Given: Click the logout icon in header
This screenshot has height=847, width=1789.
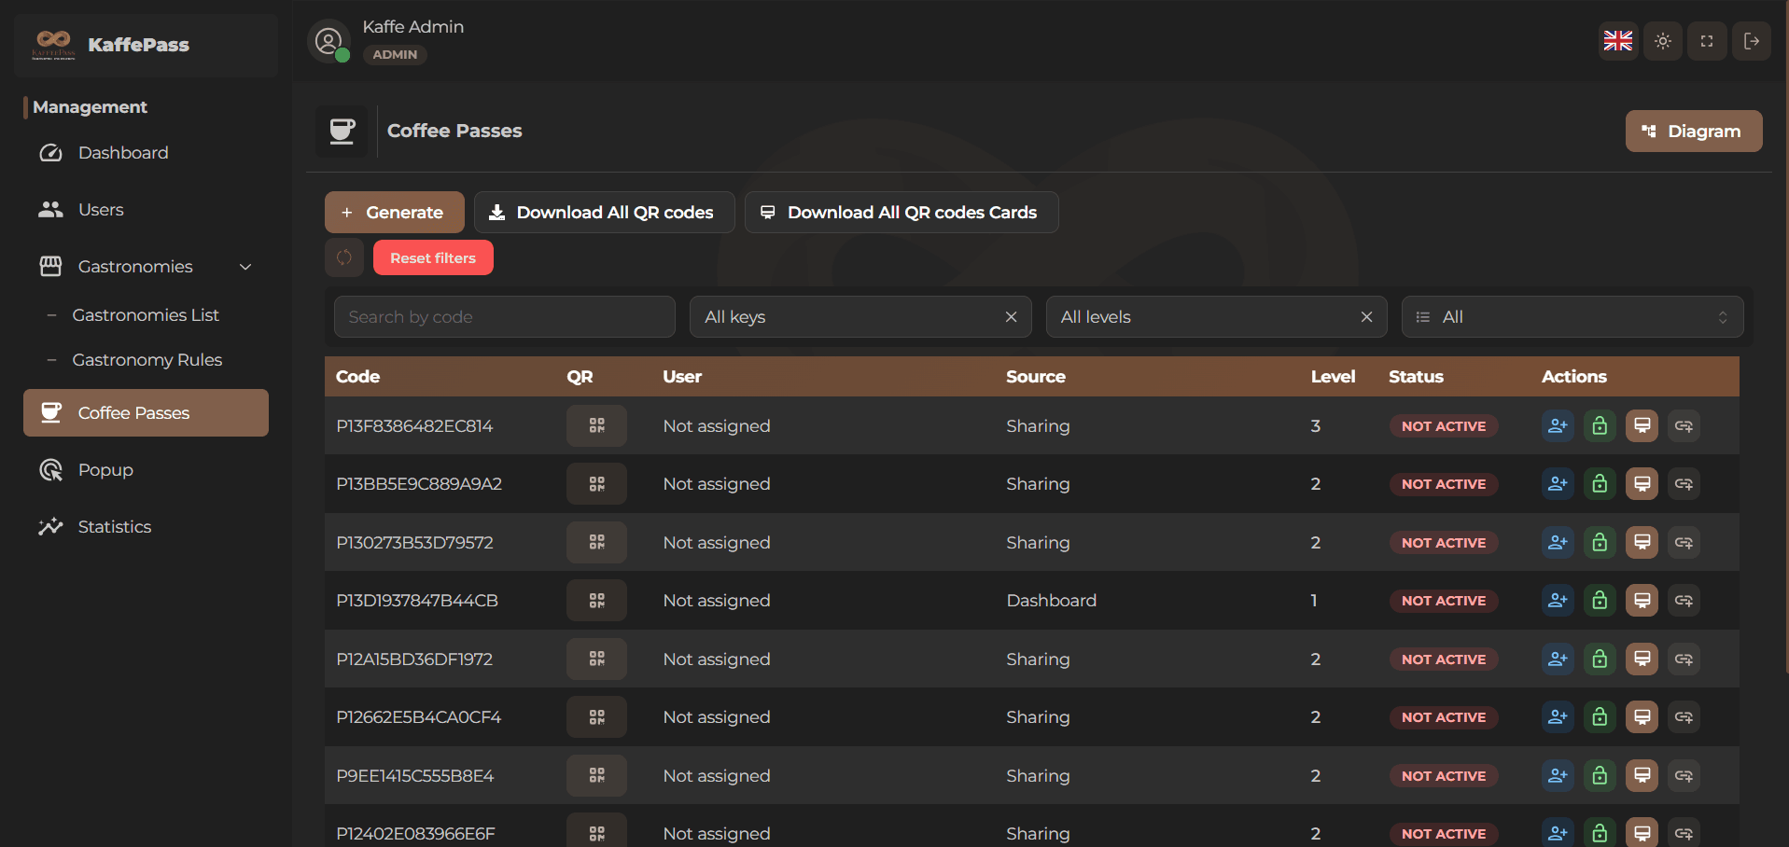Looking at the screenshot, I should tap(1751, 41).
